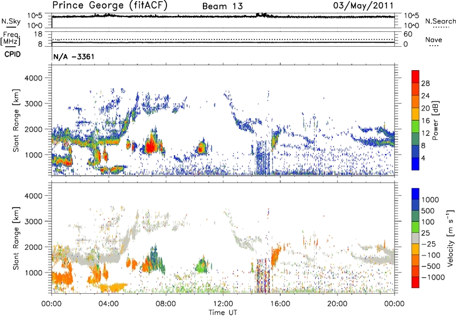456x316 pixels.
Task: Click the '04:00' time axis tick label
Action: click(x=108, y=304)
